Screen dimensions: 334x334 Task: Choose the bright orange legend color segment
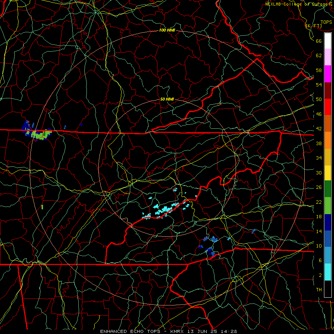(x=328, y=140)
